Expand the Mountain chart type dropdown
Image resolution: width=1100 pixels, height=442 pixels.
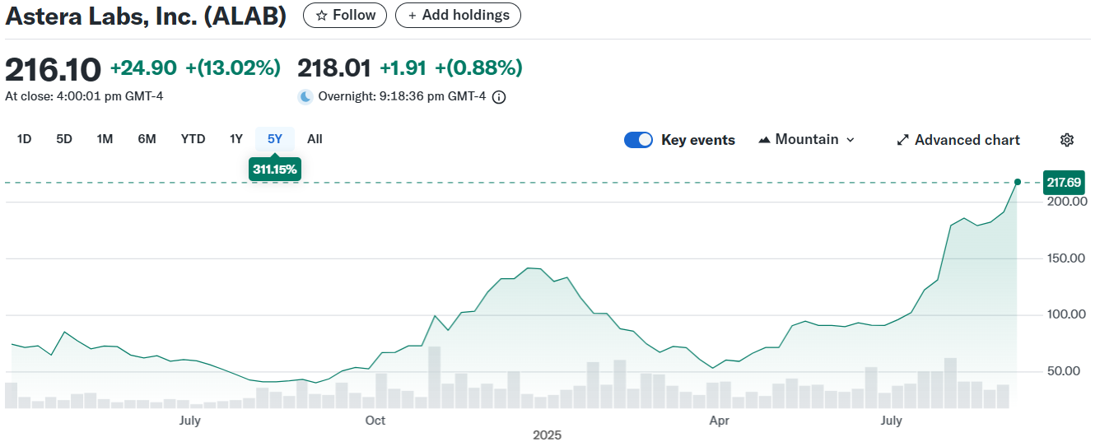[x=850, y=140]
